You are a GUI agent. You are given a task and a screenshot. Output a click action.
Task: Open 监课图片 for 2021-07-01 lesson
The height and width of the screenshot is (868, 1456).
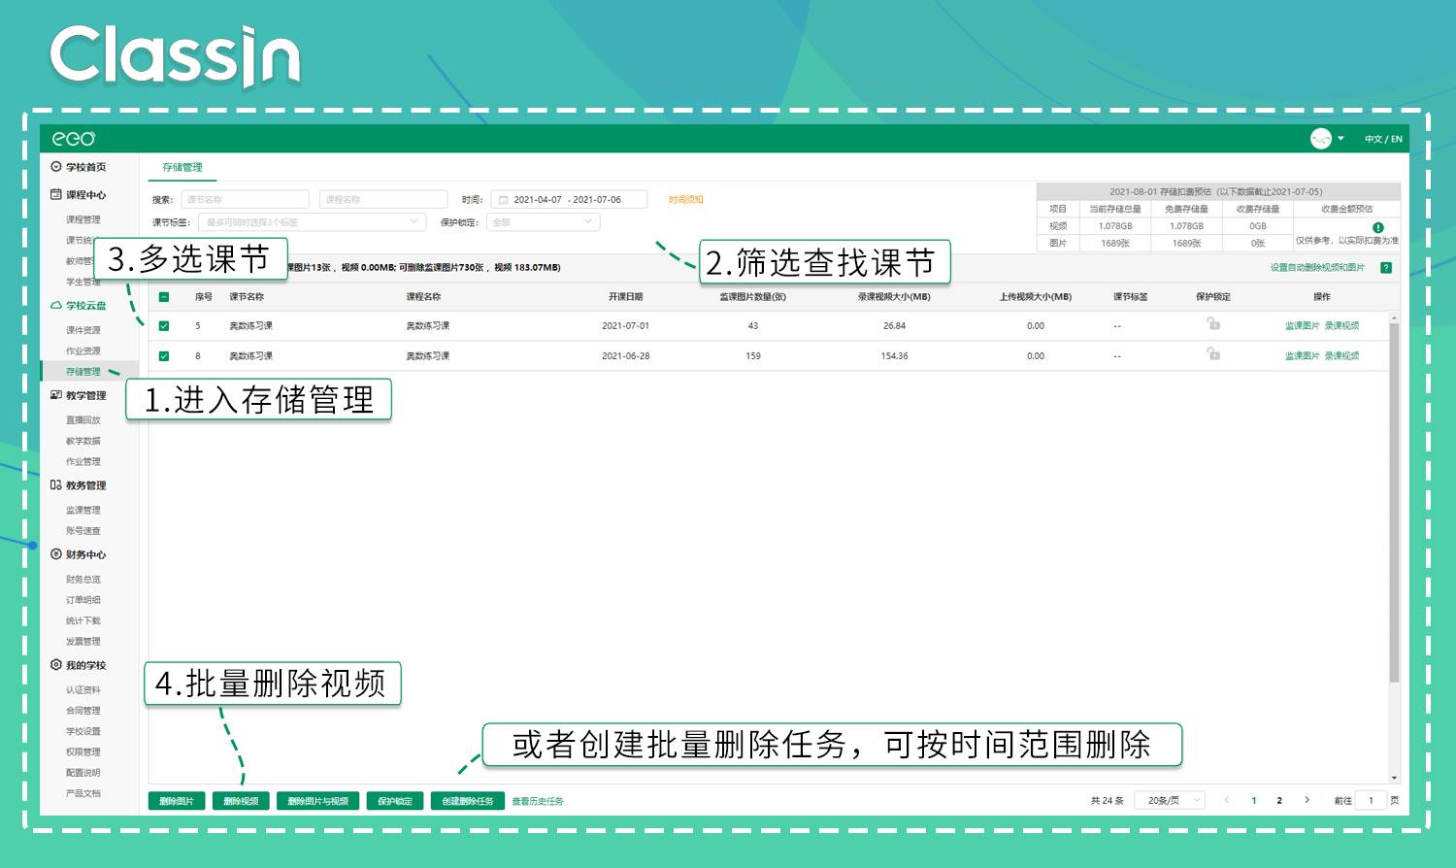point(1303,326)
